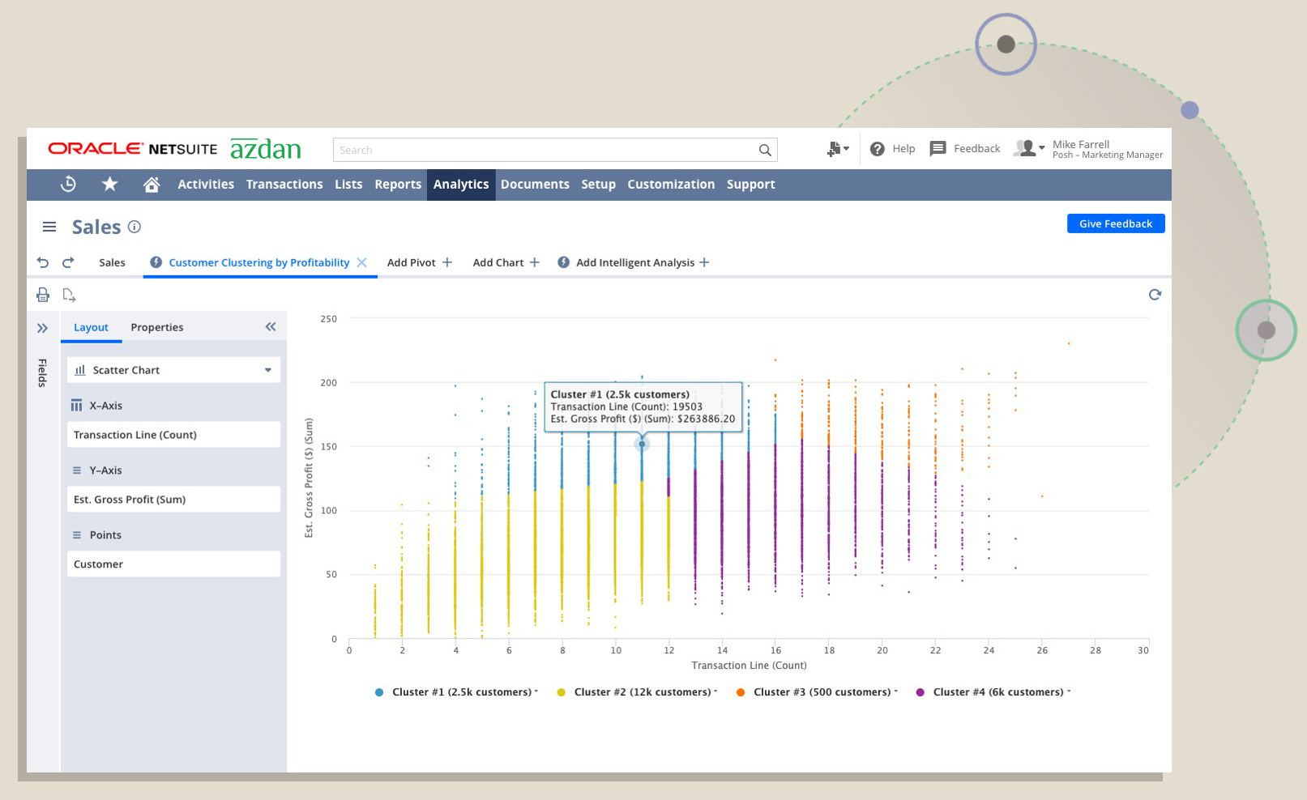Open recent records via the clock icon
Screen dimensions: 1307x800
coord(67,185)
